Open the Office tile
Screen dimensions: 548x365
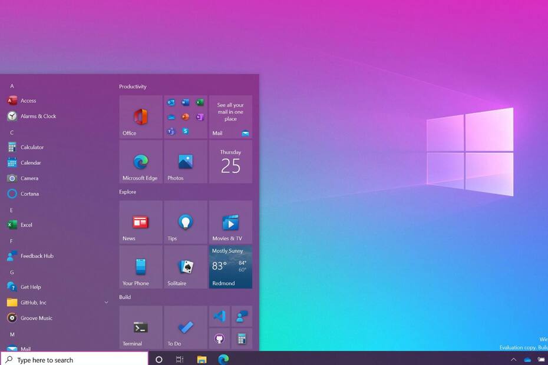click(x=141, y=117)
